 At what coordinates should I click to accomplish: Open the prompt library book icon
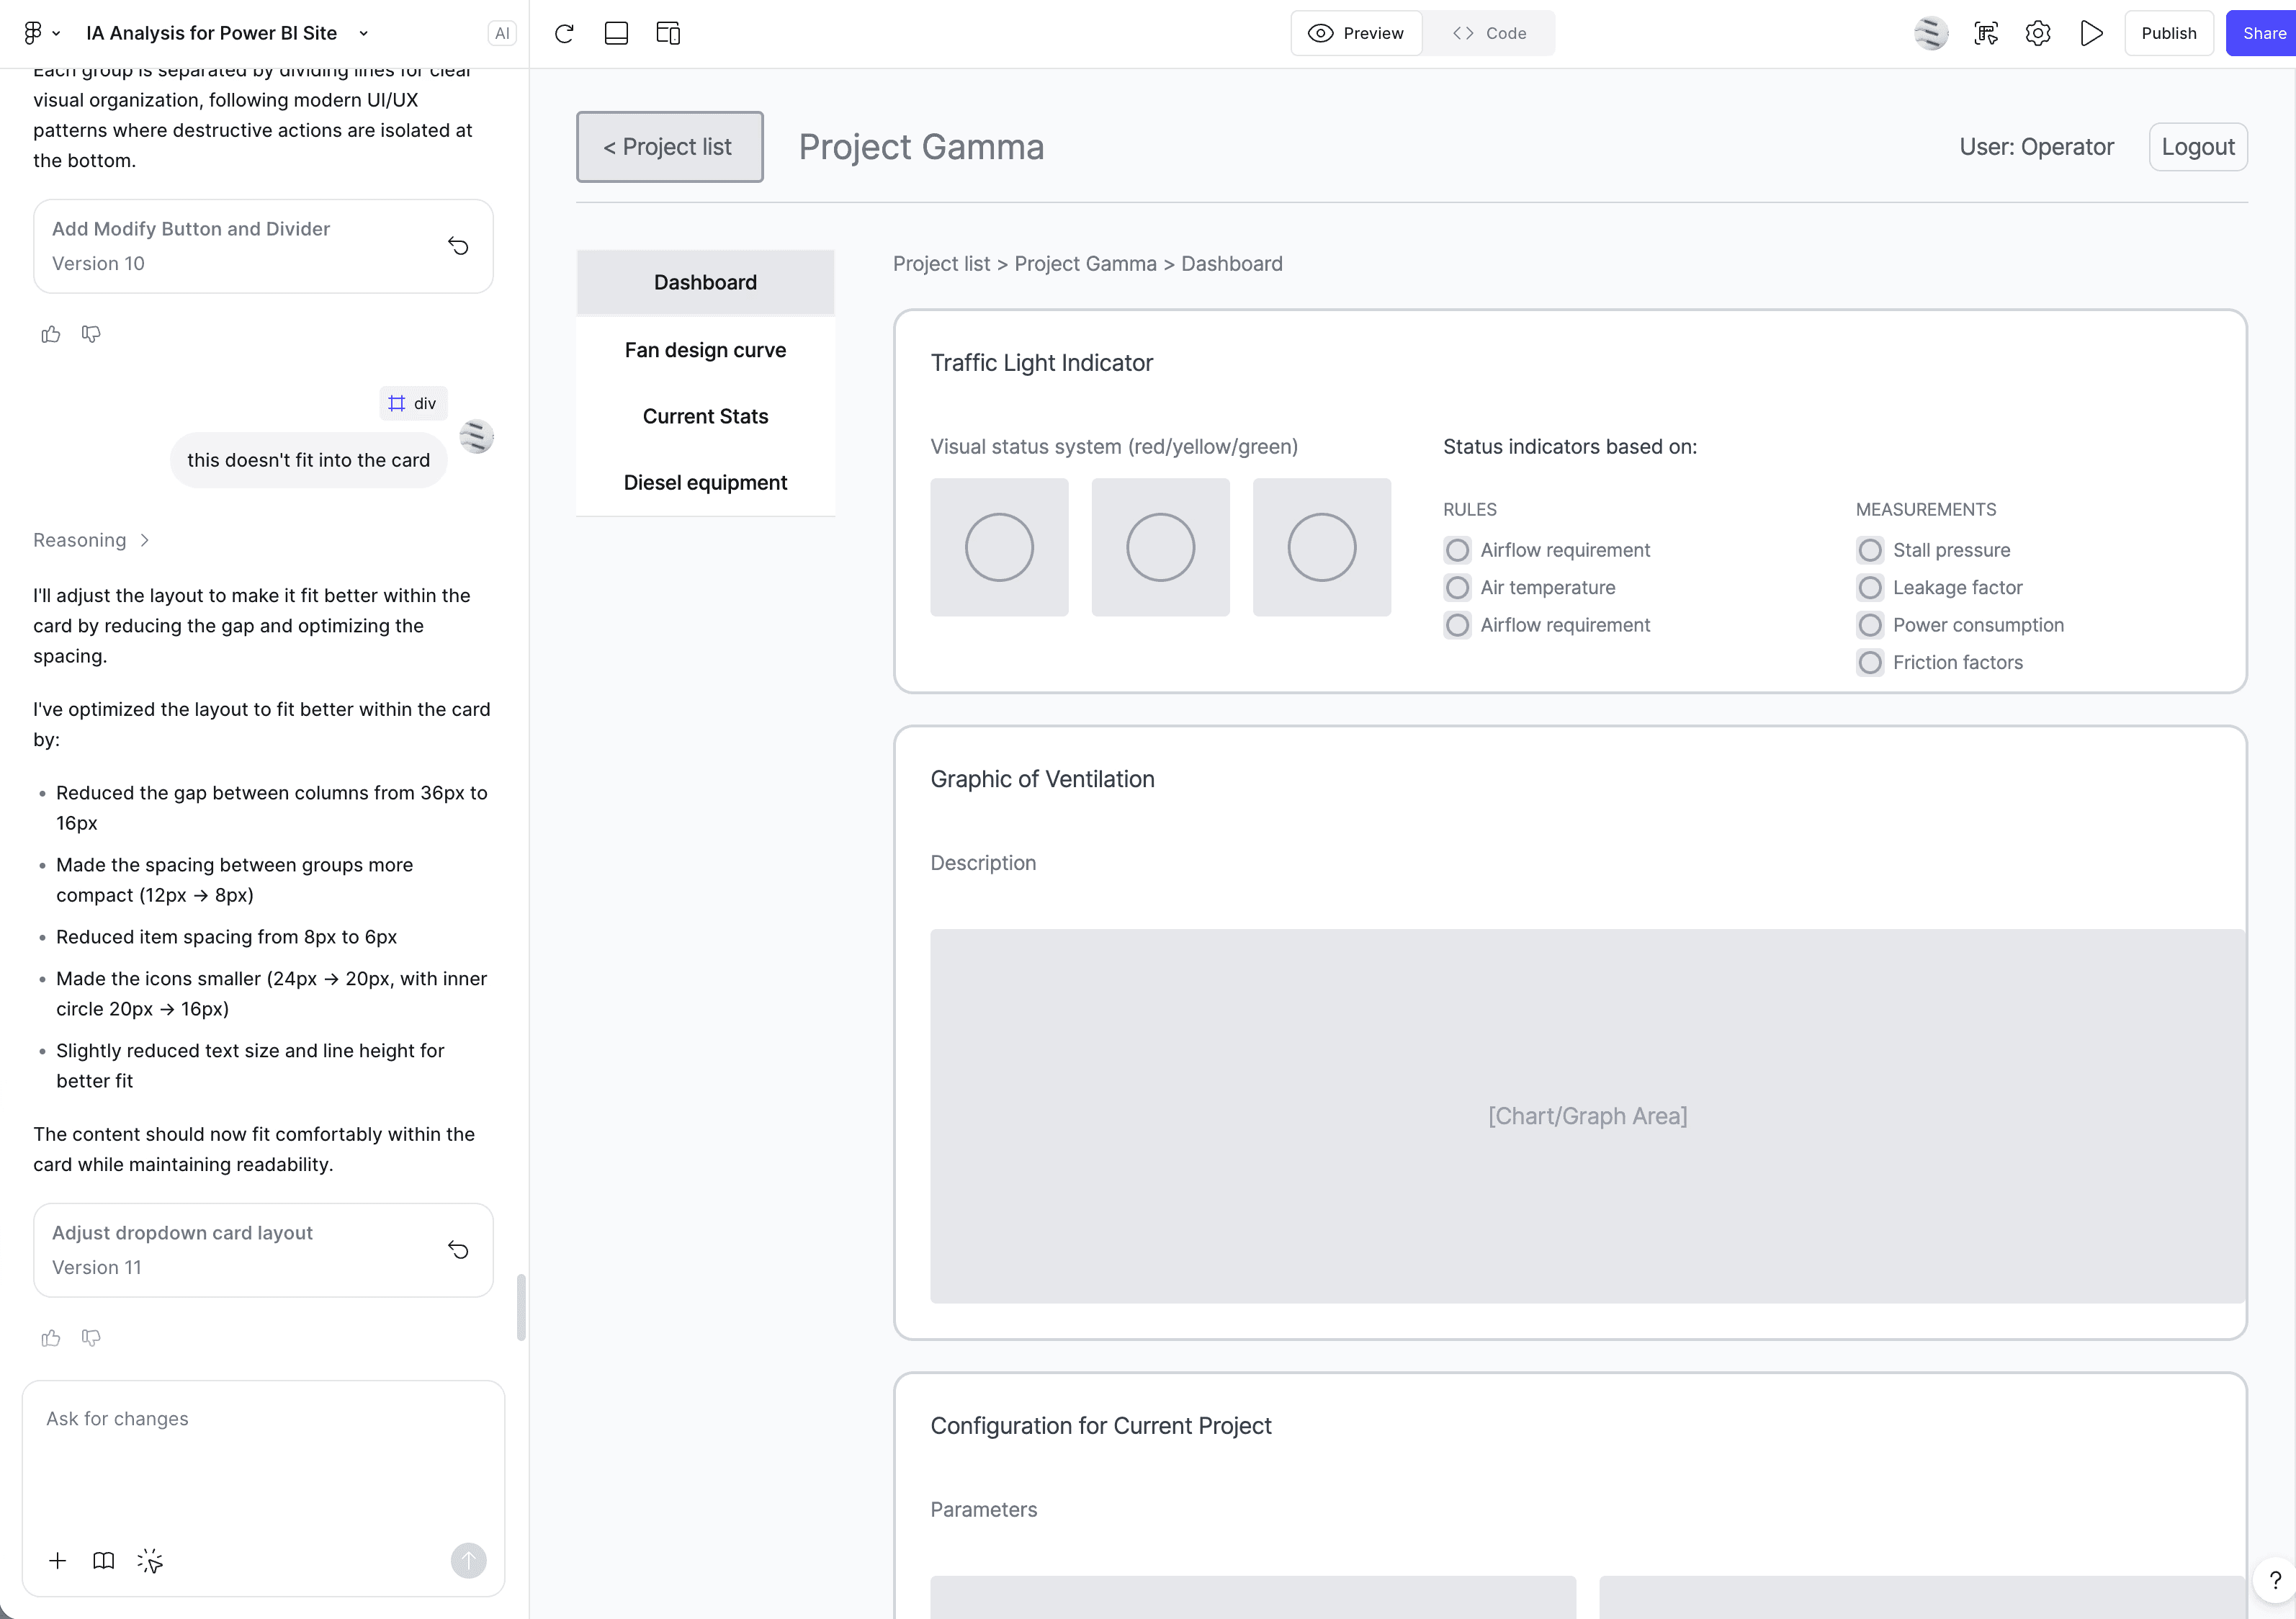(103, 1561)
